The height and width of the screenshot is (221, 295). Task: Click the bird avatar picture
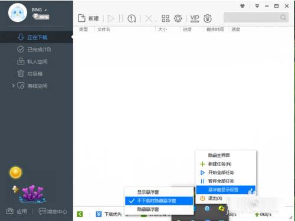(18, 12)
